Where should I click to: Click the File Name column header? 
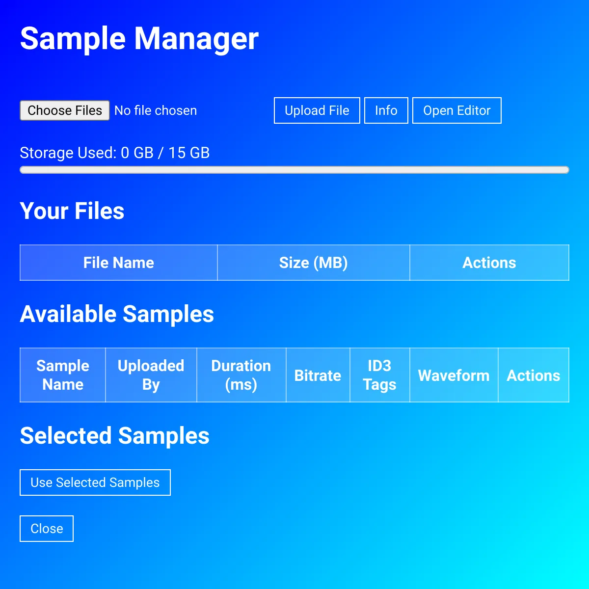118,263
